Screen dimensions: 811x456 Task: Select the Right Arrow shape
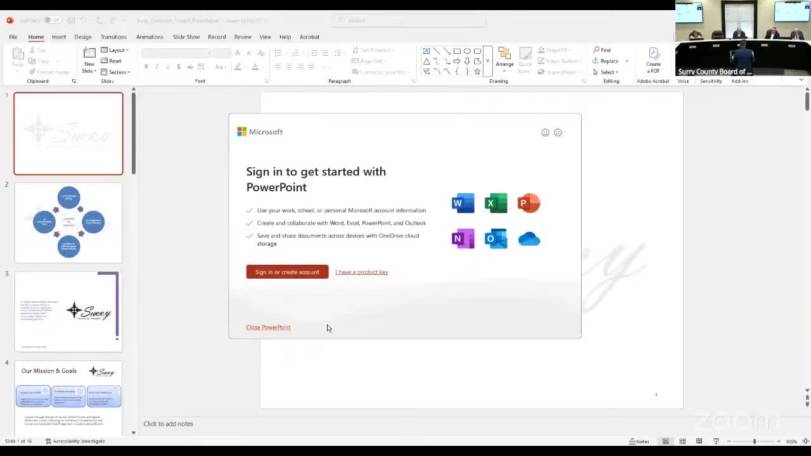pyautogui.click(x=457, y=61)
